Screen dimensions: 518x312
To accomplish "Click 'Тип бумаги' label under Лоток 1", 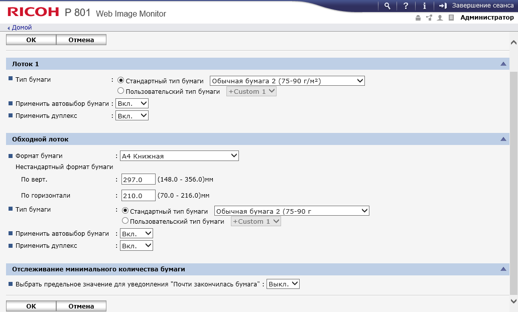I will pyautogui.click(x=33, y=80).
